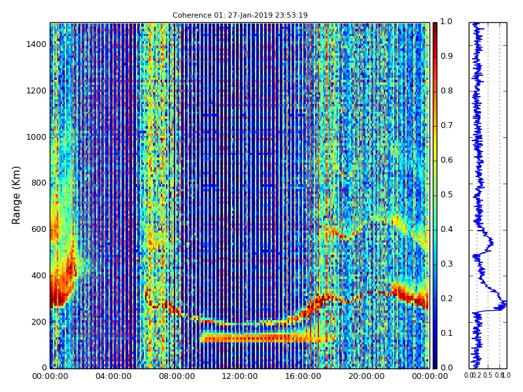Click the colorbar 0.8 label
Screen dimensions: 523x392
tap(447, 91)
